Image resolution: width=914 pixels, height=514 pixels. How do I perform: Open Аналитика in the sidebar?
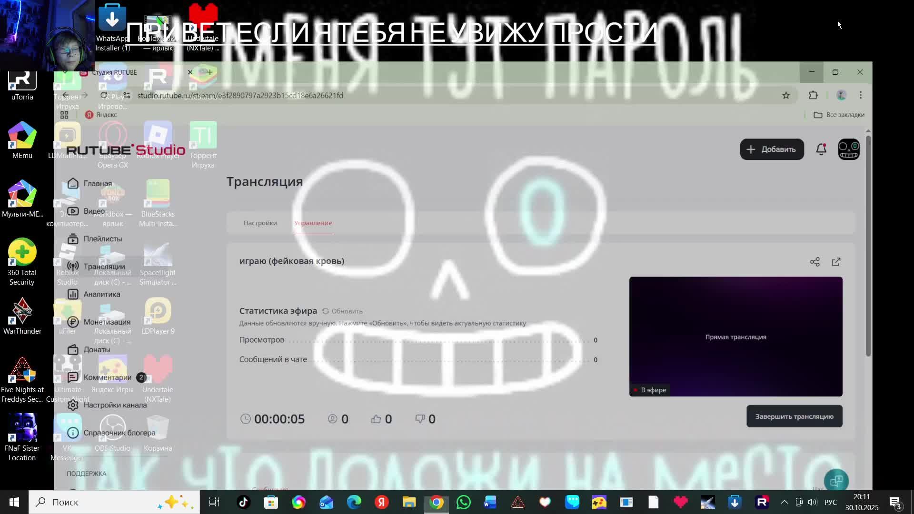coord(101,294)
